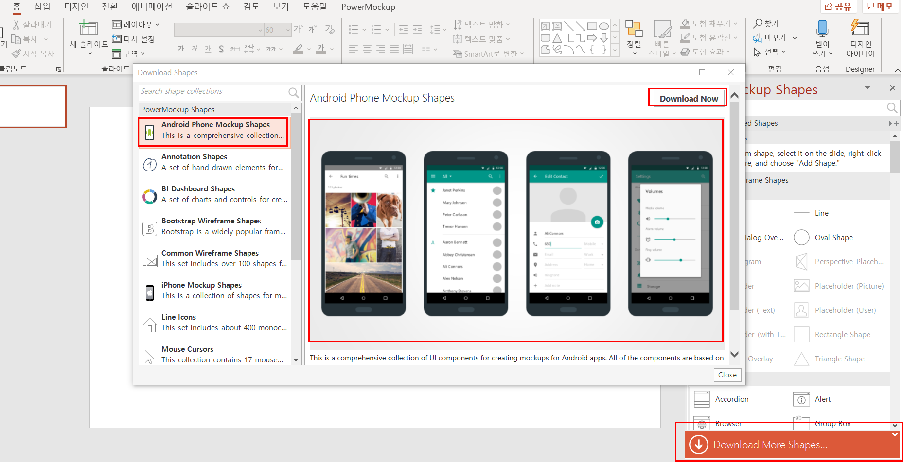Click the dictate microphone icon
903x462 pixels.
(x=822, y=28)
